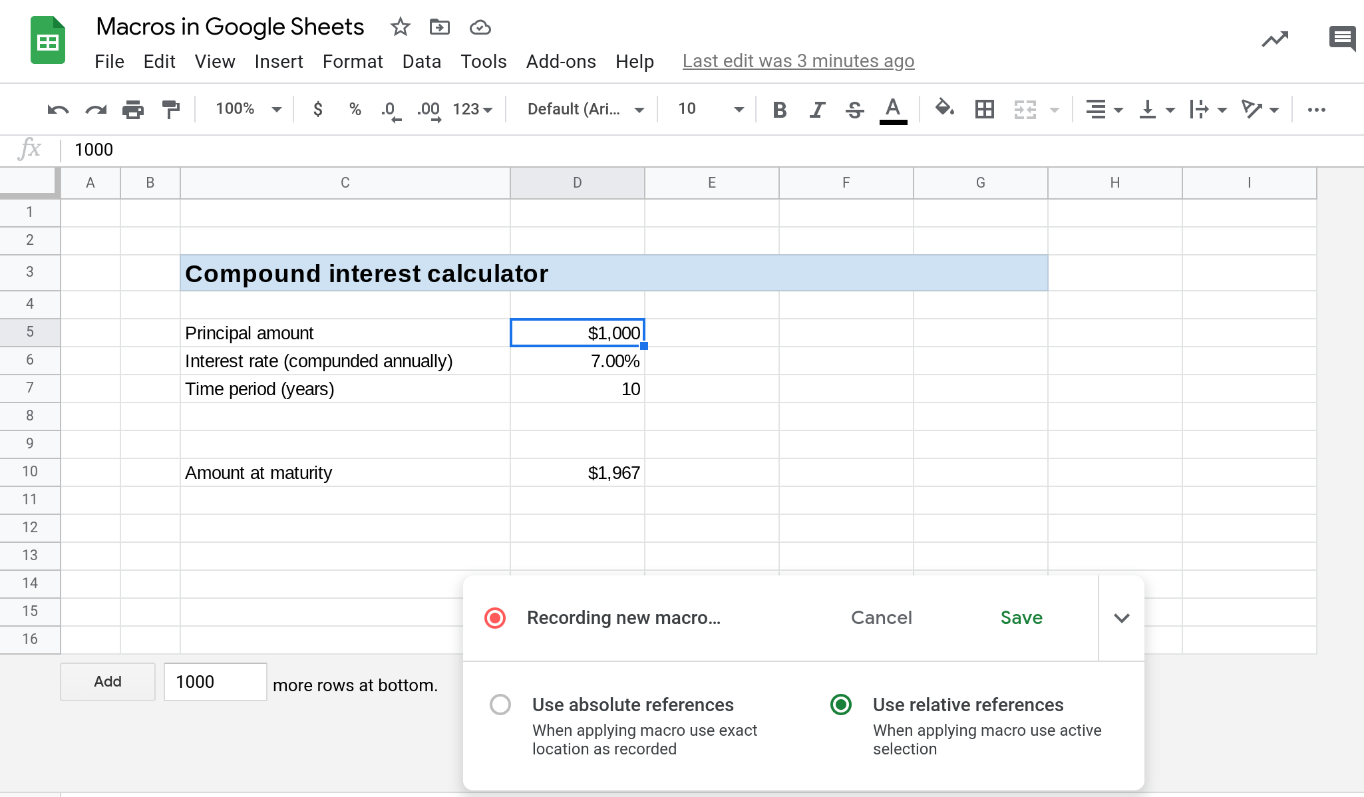Toggle bold formatting
The height and width of the screenshot is (797, 1364).
(x=780, y=110)
